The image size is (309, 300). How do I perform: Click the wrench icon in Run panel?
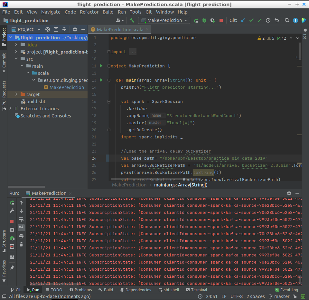pyautogui.click(x=12, y=211)
